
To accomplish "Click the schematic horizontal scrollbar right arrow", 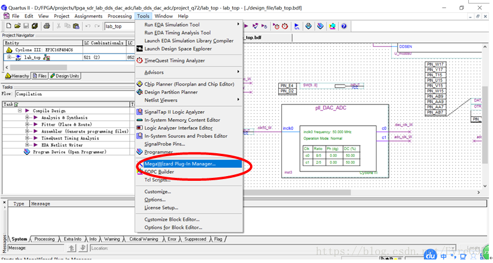I will click(x=479, y=193).
